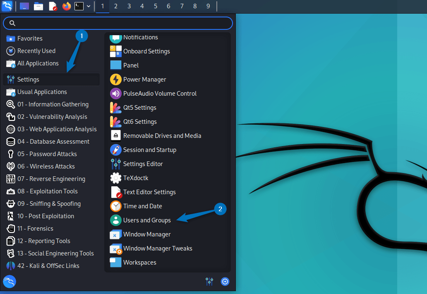Viewport: 427px width, 294px height.
Task: Switch to workspace 4 in the panel
Action: (142, 6)
